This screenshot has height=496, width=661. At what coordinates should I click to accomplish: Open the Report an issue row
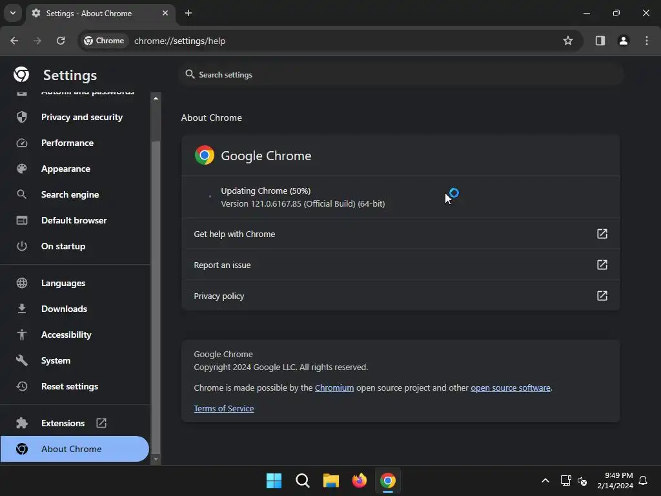[400, 265]
